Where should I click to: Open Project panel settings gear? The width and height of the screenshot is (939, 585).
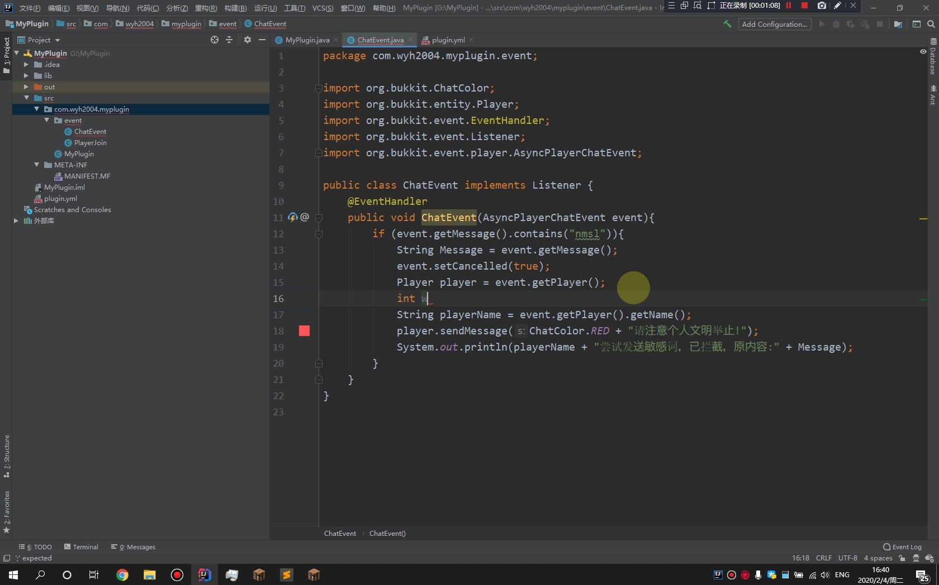[248, 40]
